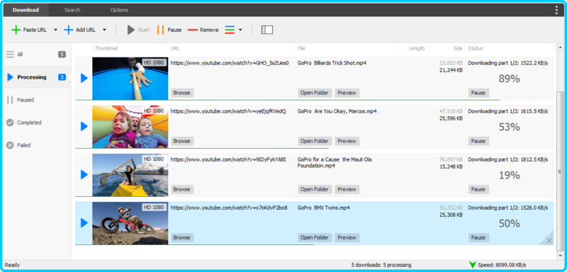Expand the Add URL dropdown arrow
The image size is (567, 272).
pyautogui.click(x=104, y=30)
